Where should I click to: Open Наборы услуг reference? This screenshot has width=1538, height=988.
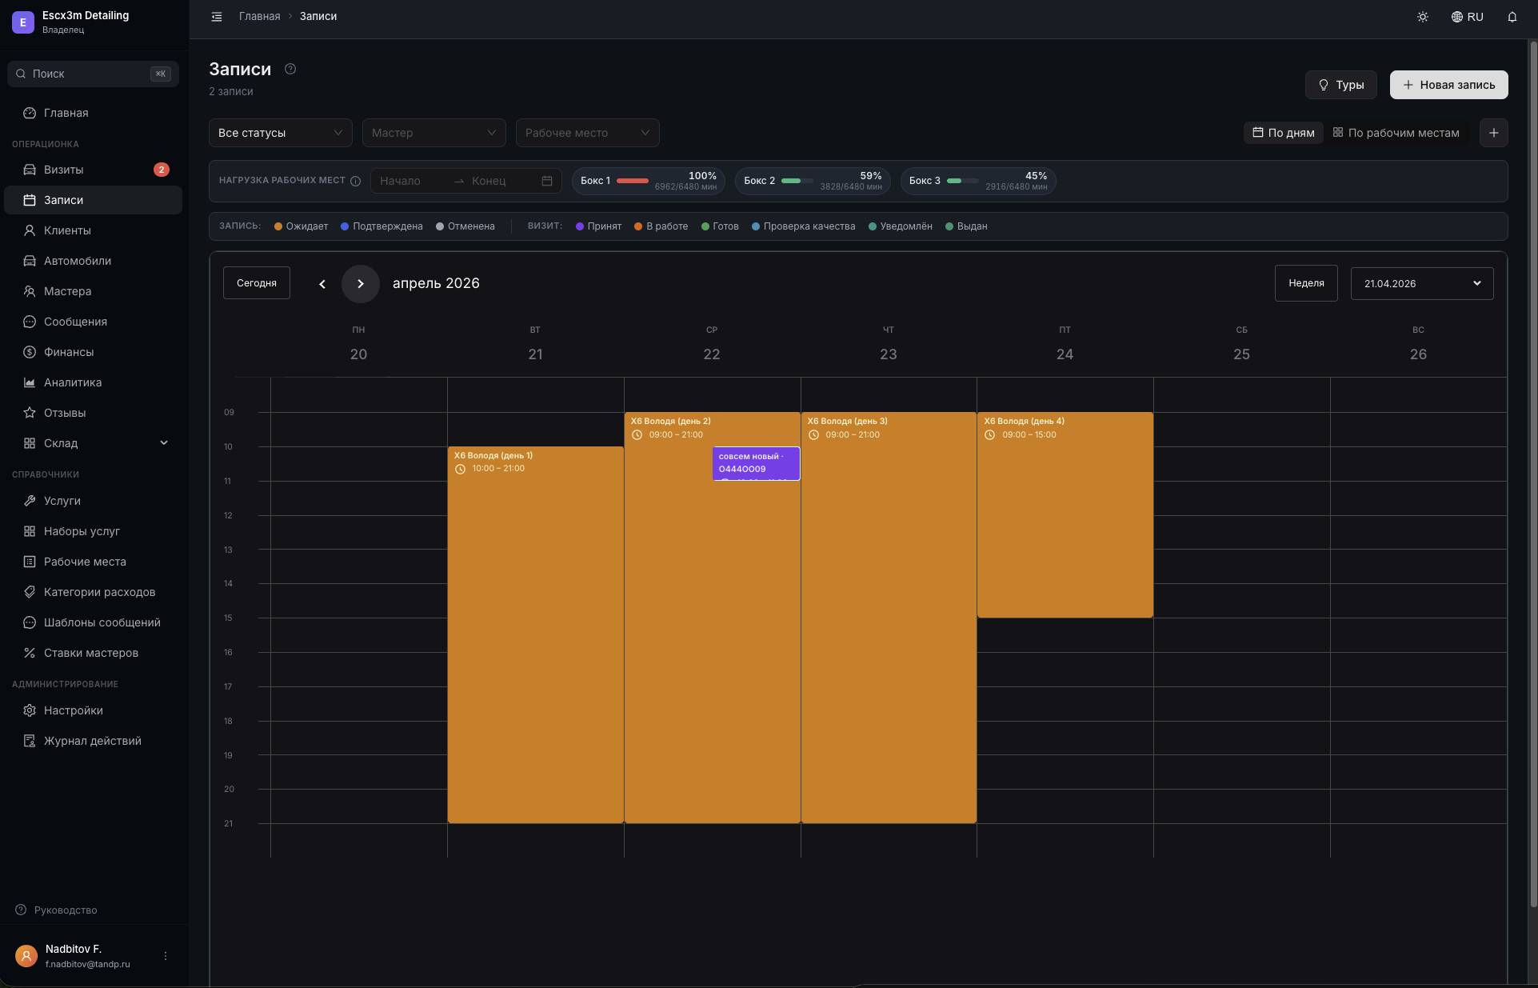tap(94, 531)
